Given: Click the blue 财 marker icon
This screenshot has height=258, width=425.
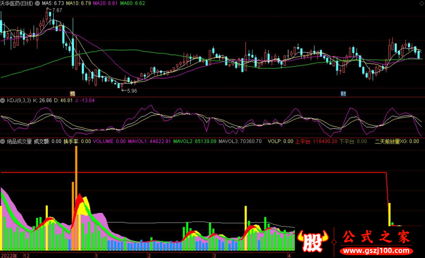Looking at the screenshot, I should [x=343, y=94].
